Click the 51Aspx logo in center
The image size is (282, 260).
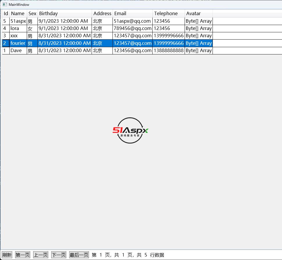[x=131, y=130]
